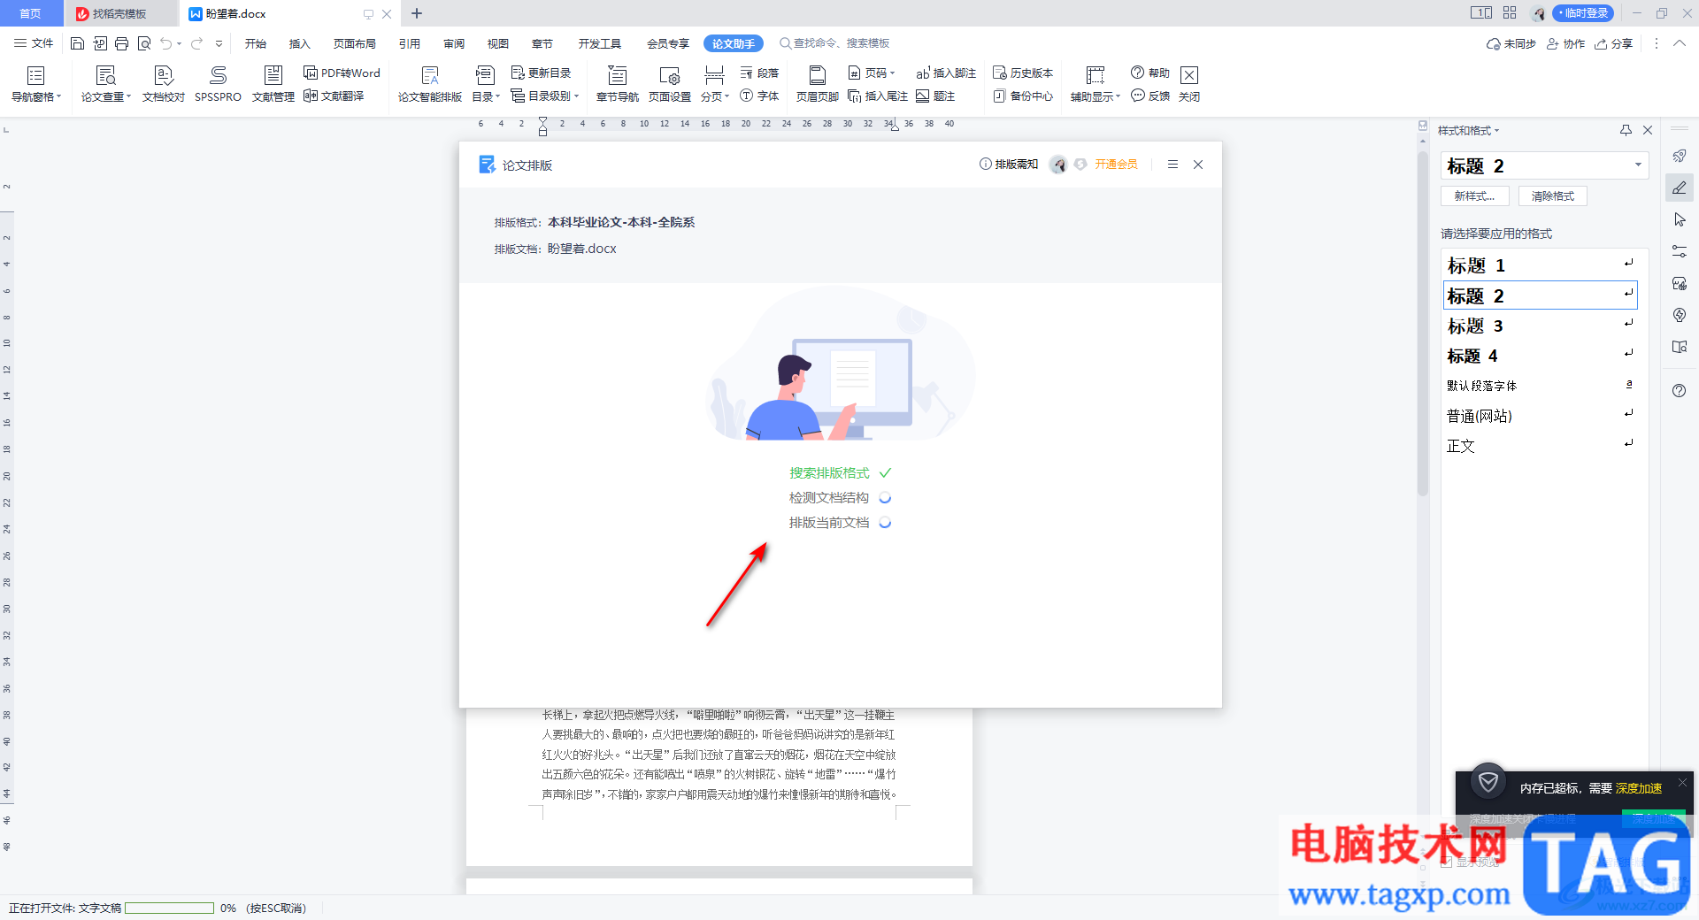Image resolution: width=1699 pixels, height=920 pixels.
Task: Open customize quick access toolbar dropdown arrow
Action: (x=219, y=43)
